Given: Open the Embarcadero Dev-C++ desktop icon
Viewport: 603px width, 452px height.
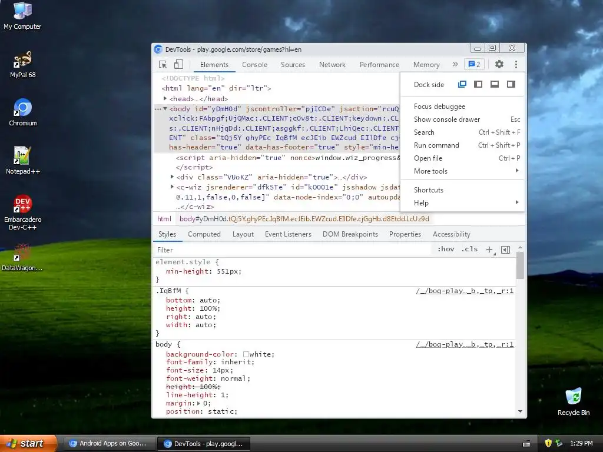Looking at the screenshot, I should (23, 212).
